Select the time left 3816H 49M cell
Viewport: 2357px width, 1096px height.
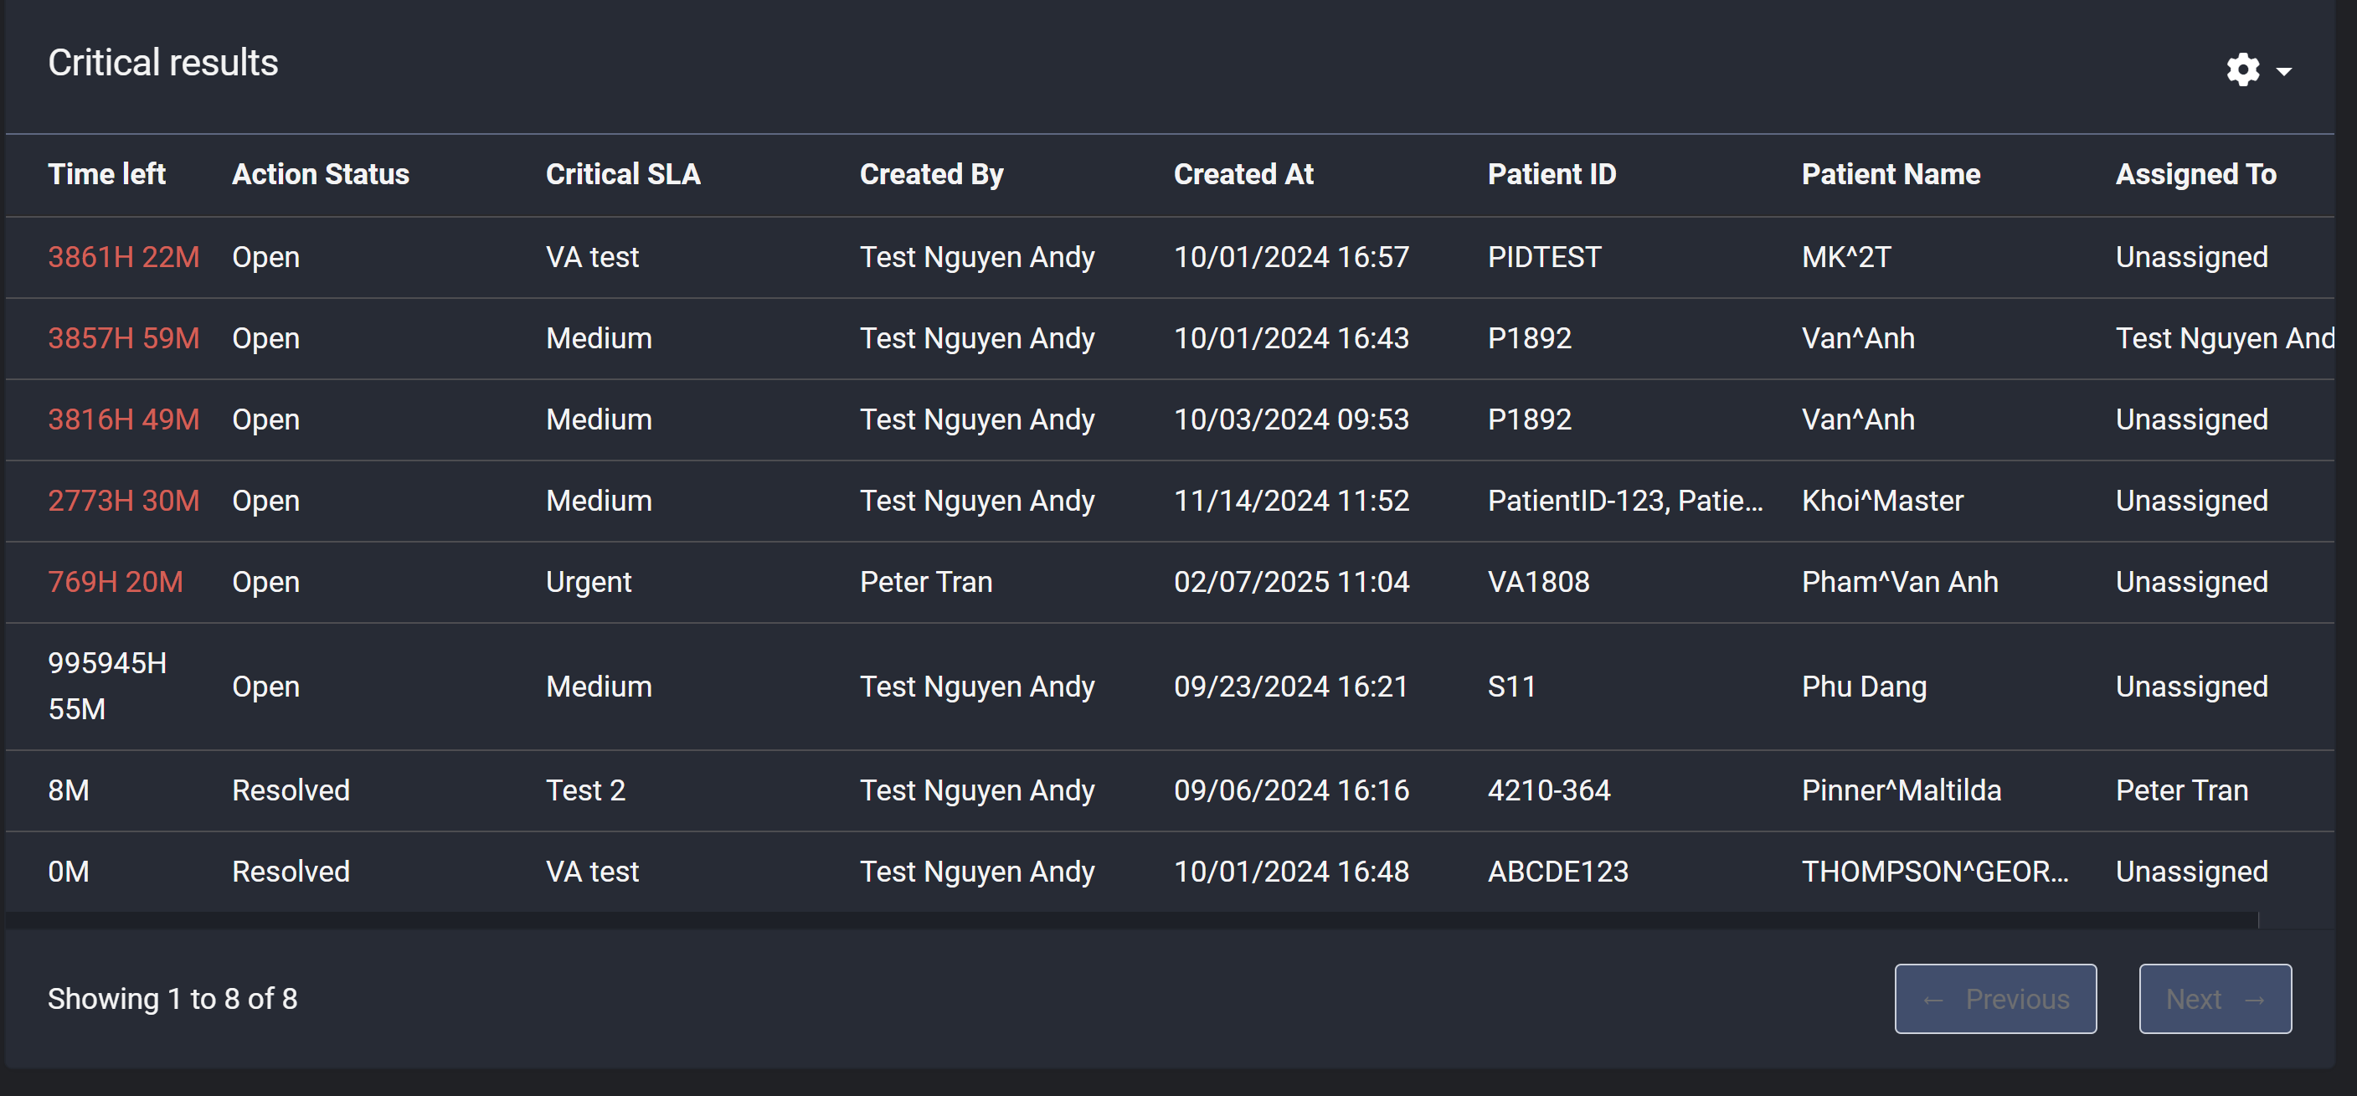click(x=124, y=420)
